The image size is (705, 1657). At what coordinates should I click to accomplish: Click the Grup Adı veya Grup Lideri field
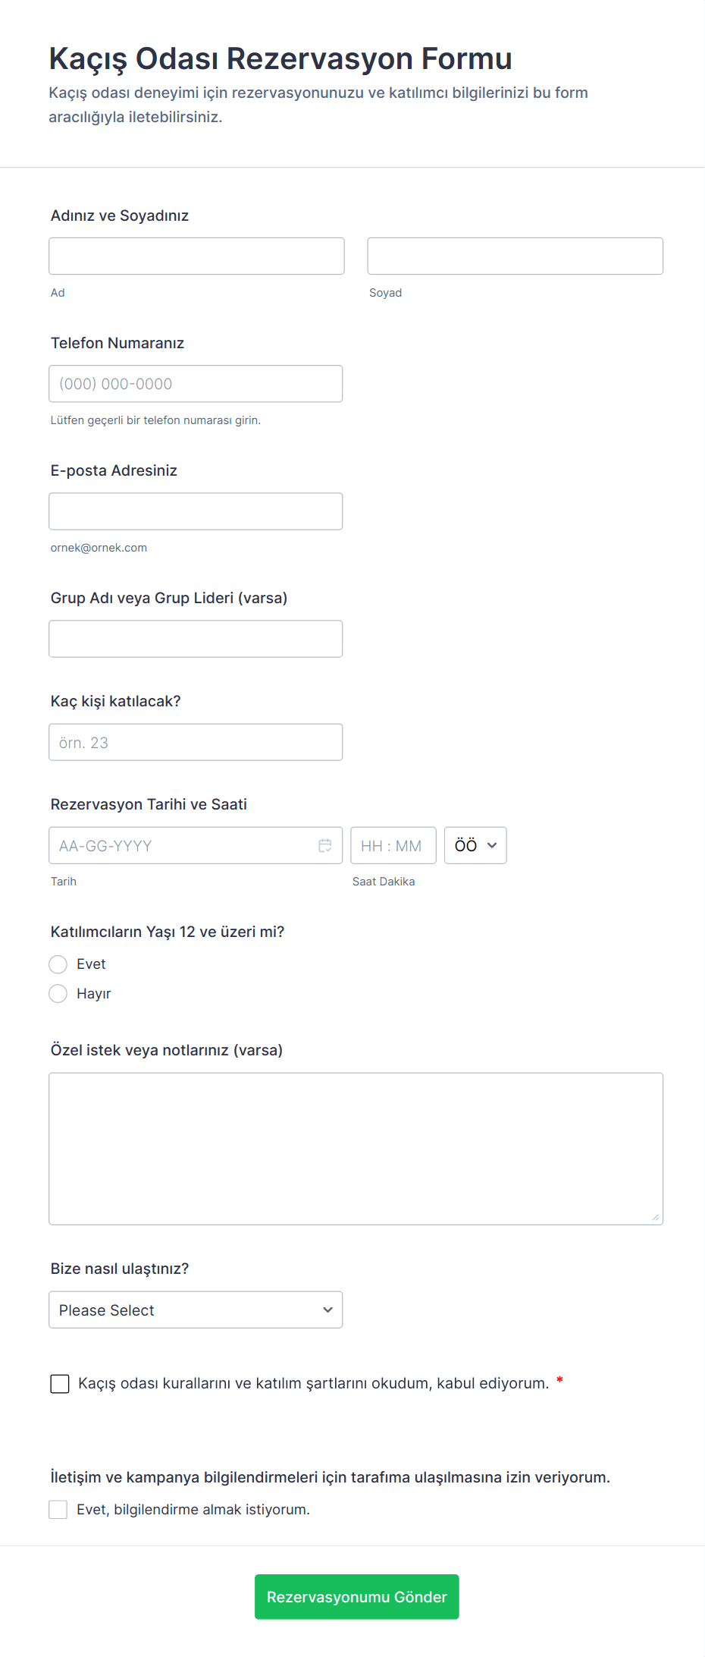click(196, 639)
